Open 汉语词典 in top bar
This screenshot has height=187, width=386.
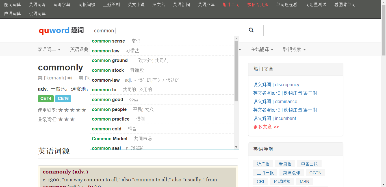click(37, 14)
